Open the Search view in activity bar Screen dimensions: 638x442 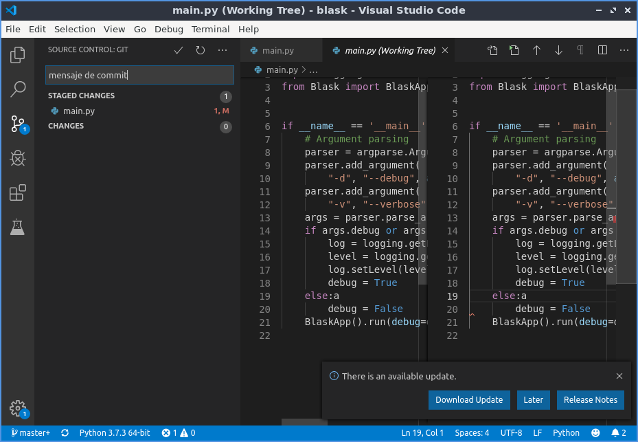point(17,89)
